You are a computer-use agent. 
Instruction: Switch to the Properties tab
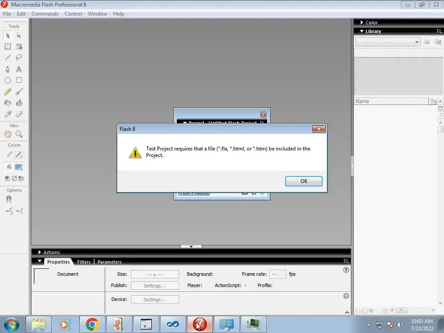coord(59,262)
